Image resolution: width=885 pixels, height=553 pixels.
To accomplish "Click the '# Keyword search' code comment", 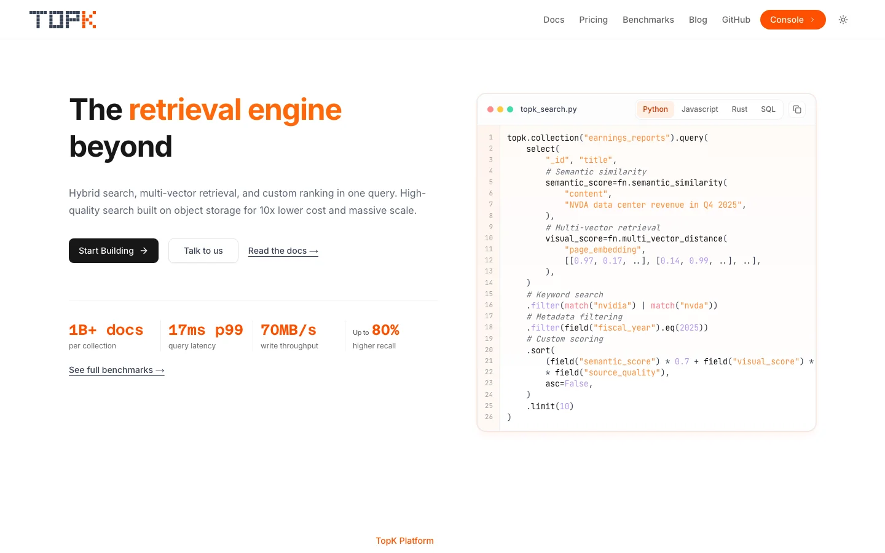I will (565, 294).
